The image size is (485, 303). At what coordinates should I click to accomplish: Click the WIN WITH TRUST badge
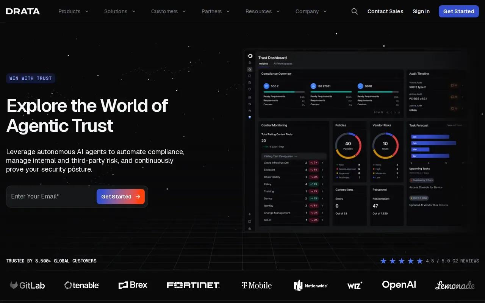31,78
